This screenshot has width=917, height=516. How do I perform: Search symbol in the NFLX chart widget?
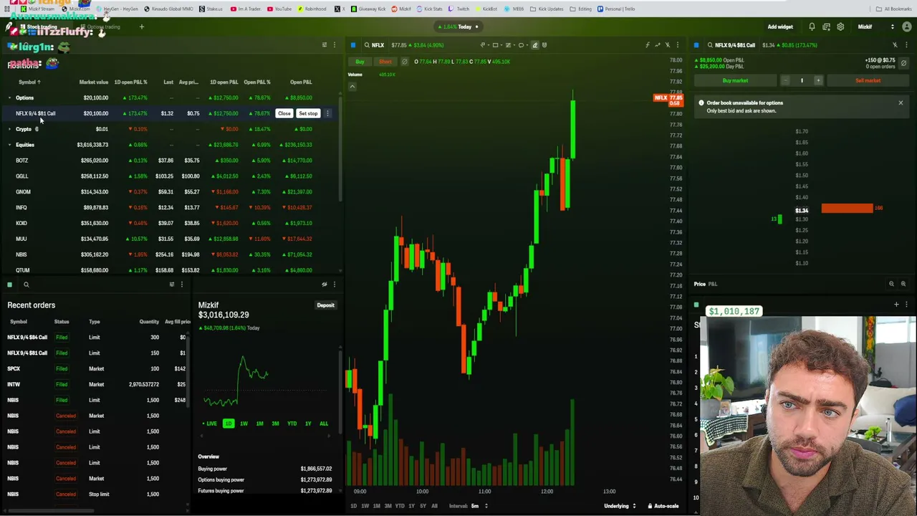pyautogui.click(x=367, y=45)
